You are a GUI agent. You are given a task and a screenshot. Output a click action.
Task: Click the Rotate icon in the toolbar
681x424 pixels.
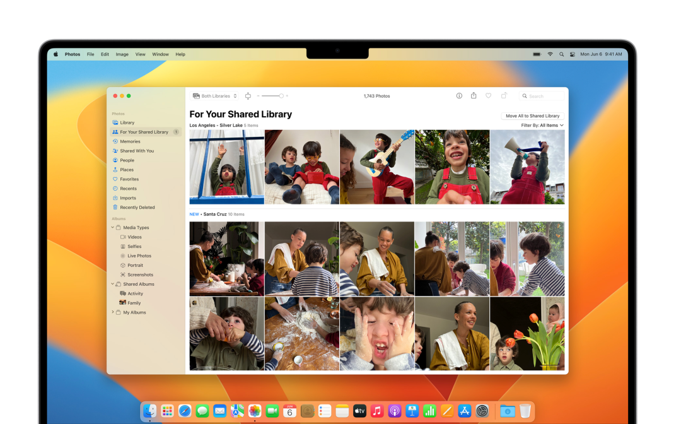(504, 96)
